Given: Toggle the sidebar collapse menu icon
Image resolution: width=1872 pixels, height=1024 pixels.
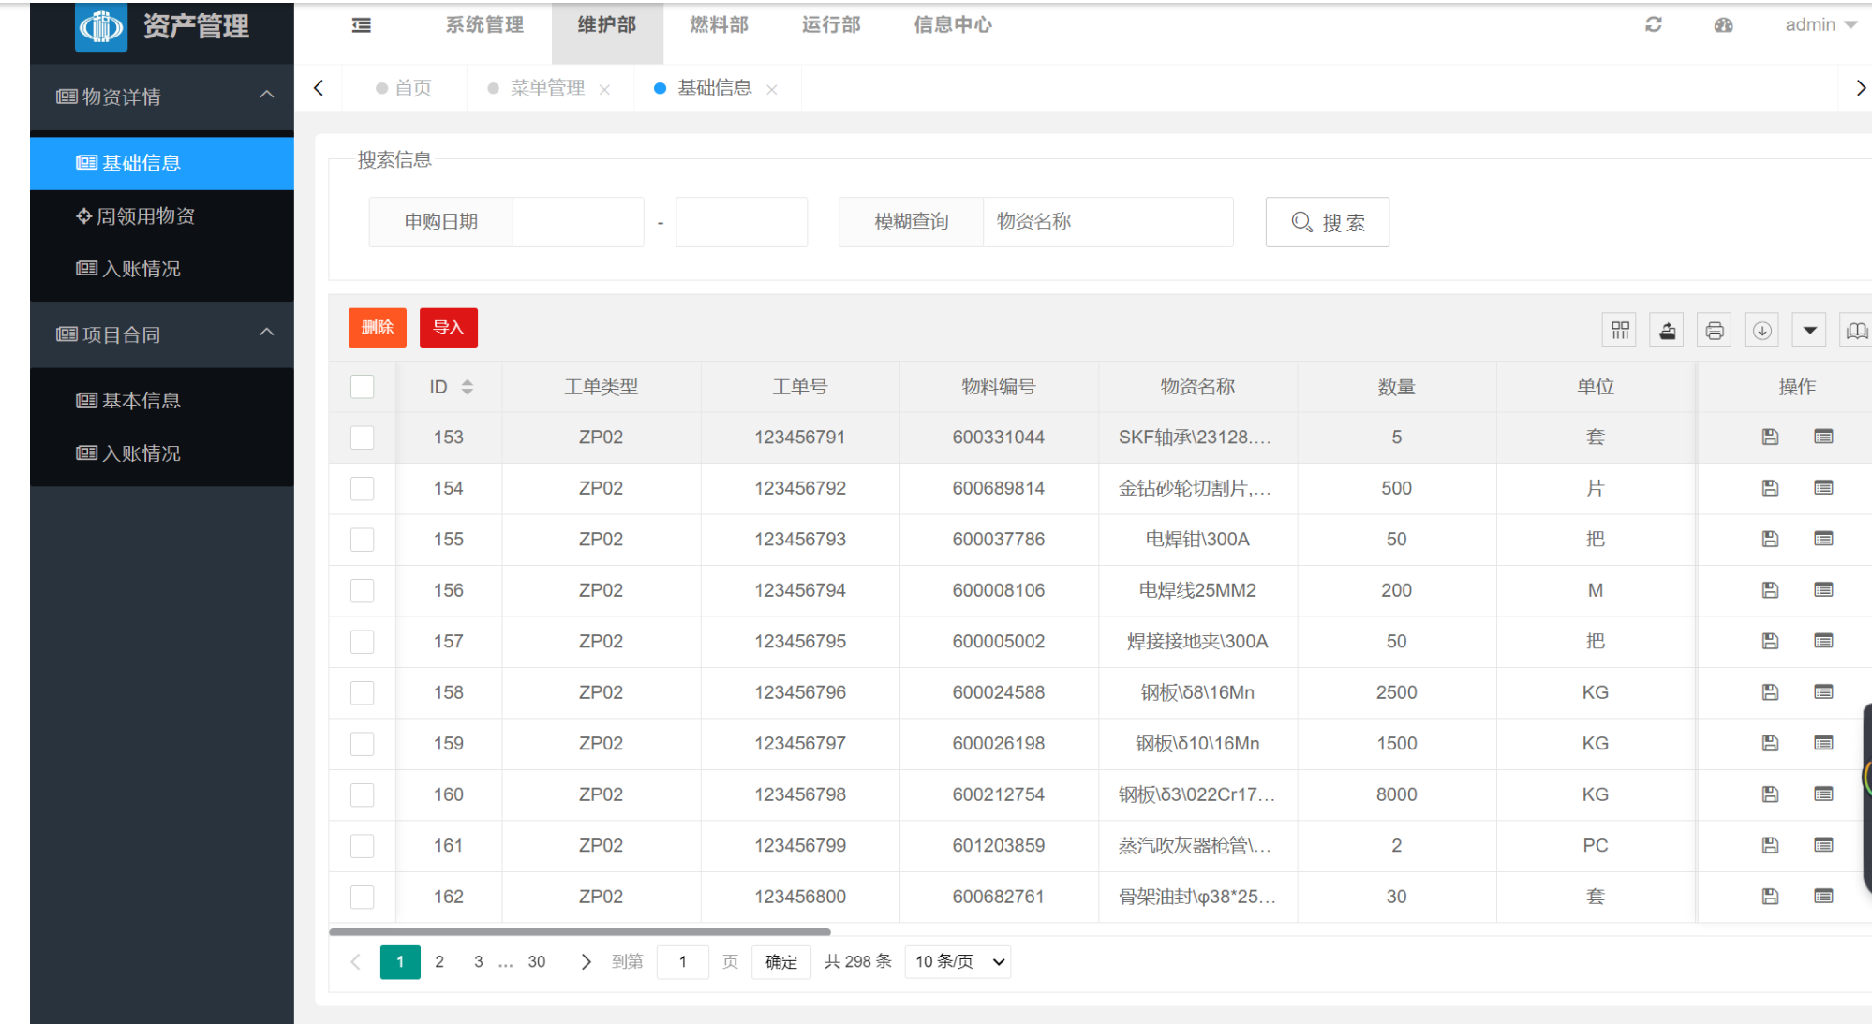Looking at the screenshot, I should pos(362,25).
